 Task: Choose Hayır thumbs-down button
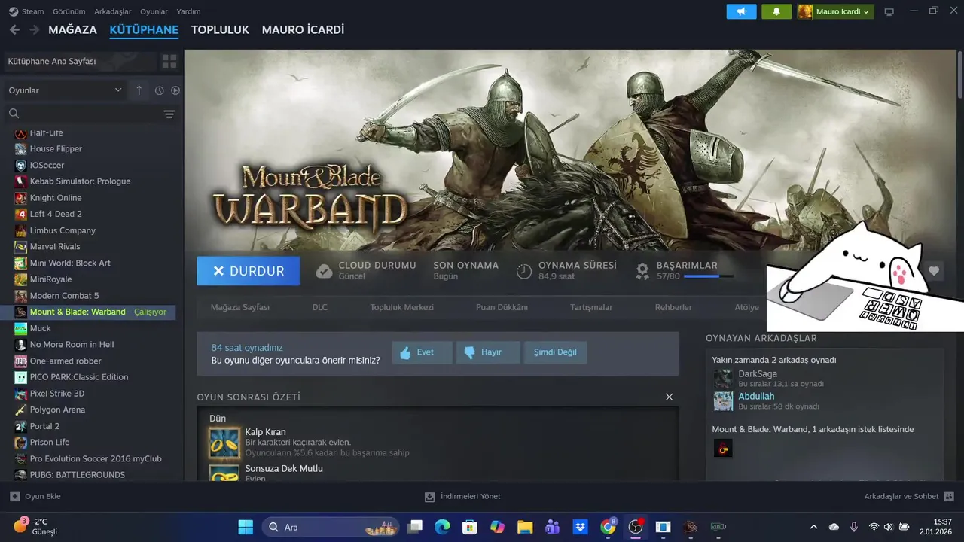(488, 352)
